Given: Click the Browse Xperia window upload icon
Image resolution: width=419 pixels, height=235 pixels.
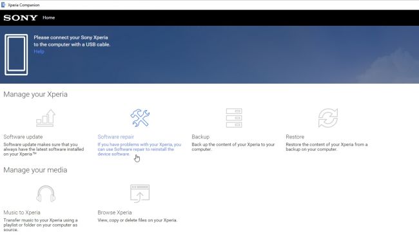Looking at the screenshot, I should point(140,193).
